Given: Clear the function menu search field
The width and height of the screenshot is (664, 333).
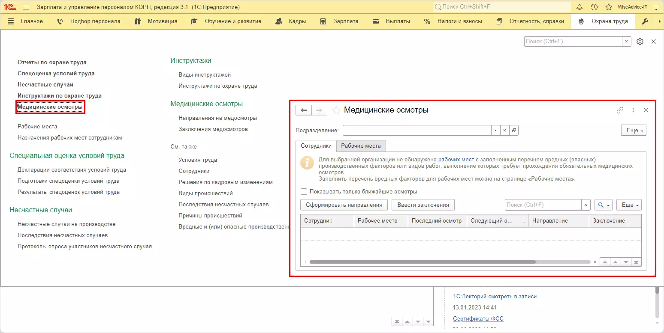Looking at the screenshot, I should click(627, 42).
